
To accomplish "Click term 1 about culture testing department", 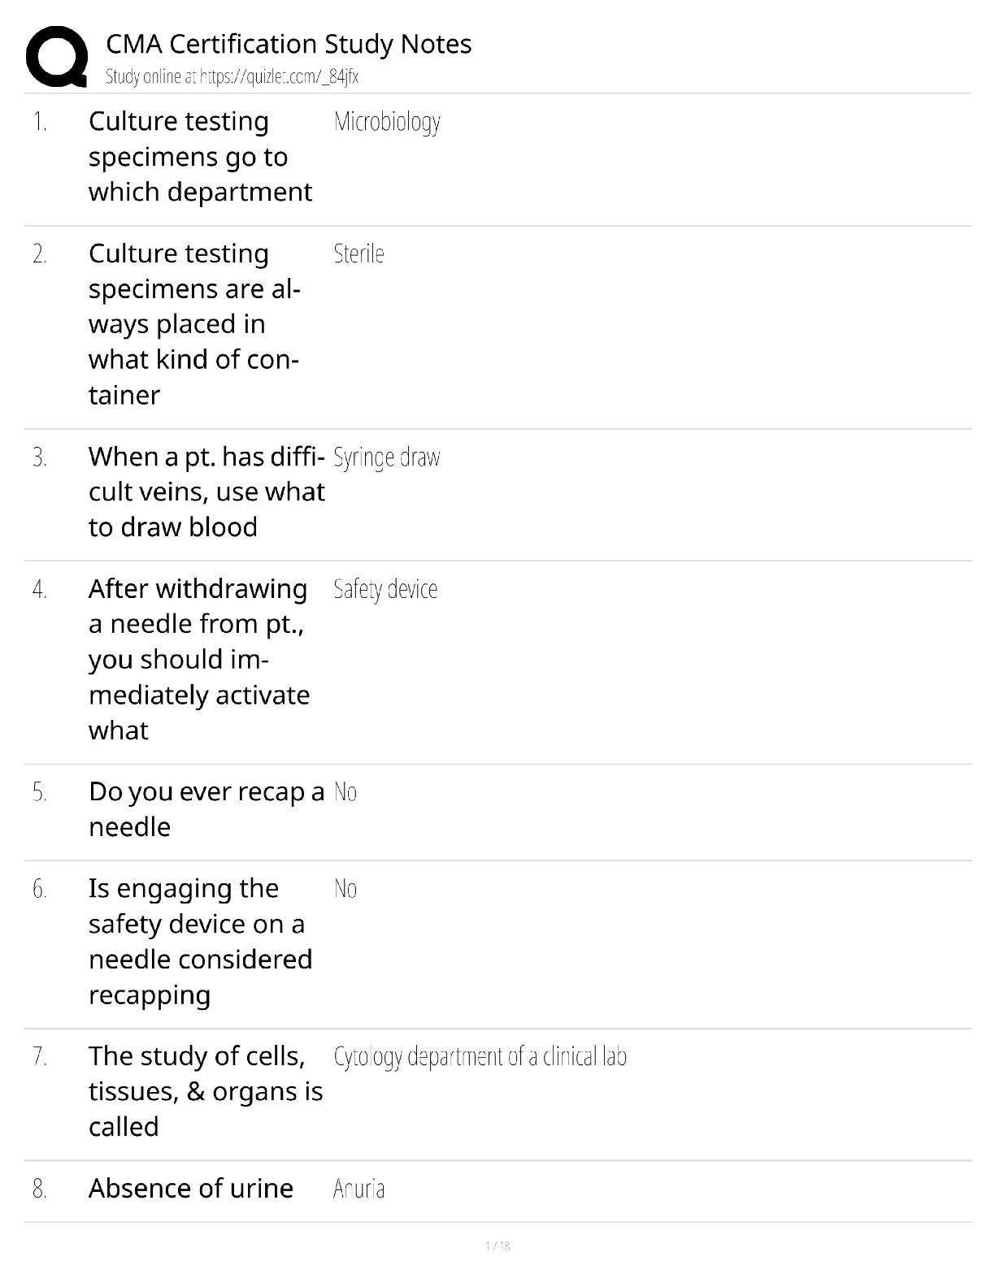I will [x=200, y=156].
